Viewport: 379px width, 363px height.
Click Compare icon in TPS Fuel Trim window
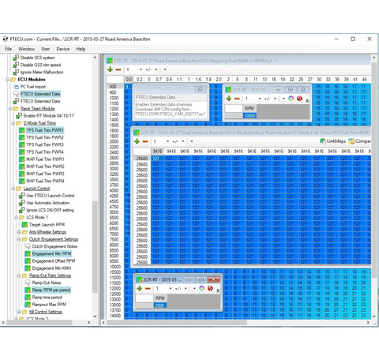[351, 141]
